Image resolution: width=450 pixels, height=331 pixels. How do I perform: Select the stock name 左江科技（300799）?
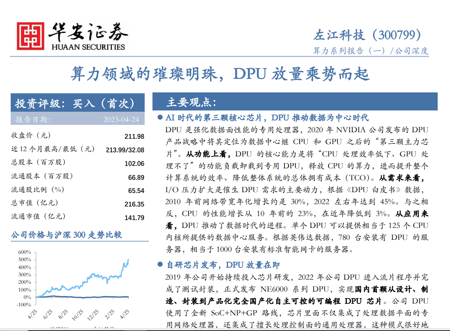[x=367, y=35]
